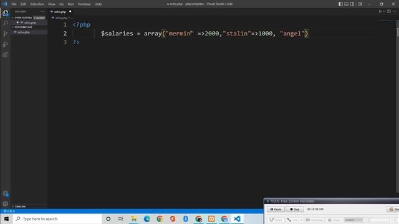Toggle the primary side bar layout icon
This screenshot has width=399, height=224.
[x=340, y=4]
